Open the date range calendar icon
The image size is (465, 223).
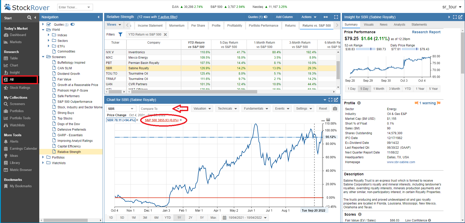(x=224, y=218)
